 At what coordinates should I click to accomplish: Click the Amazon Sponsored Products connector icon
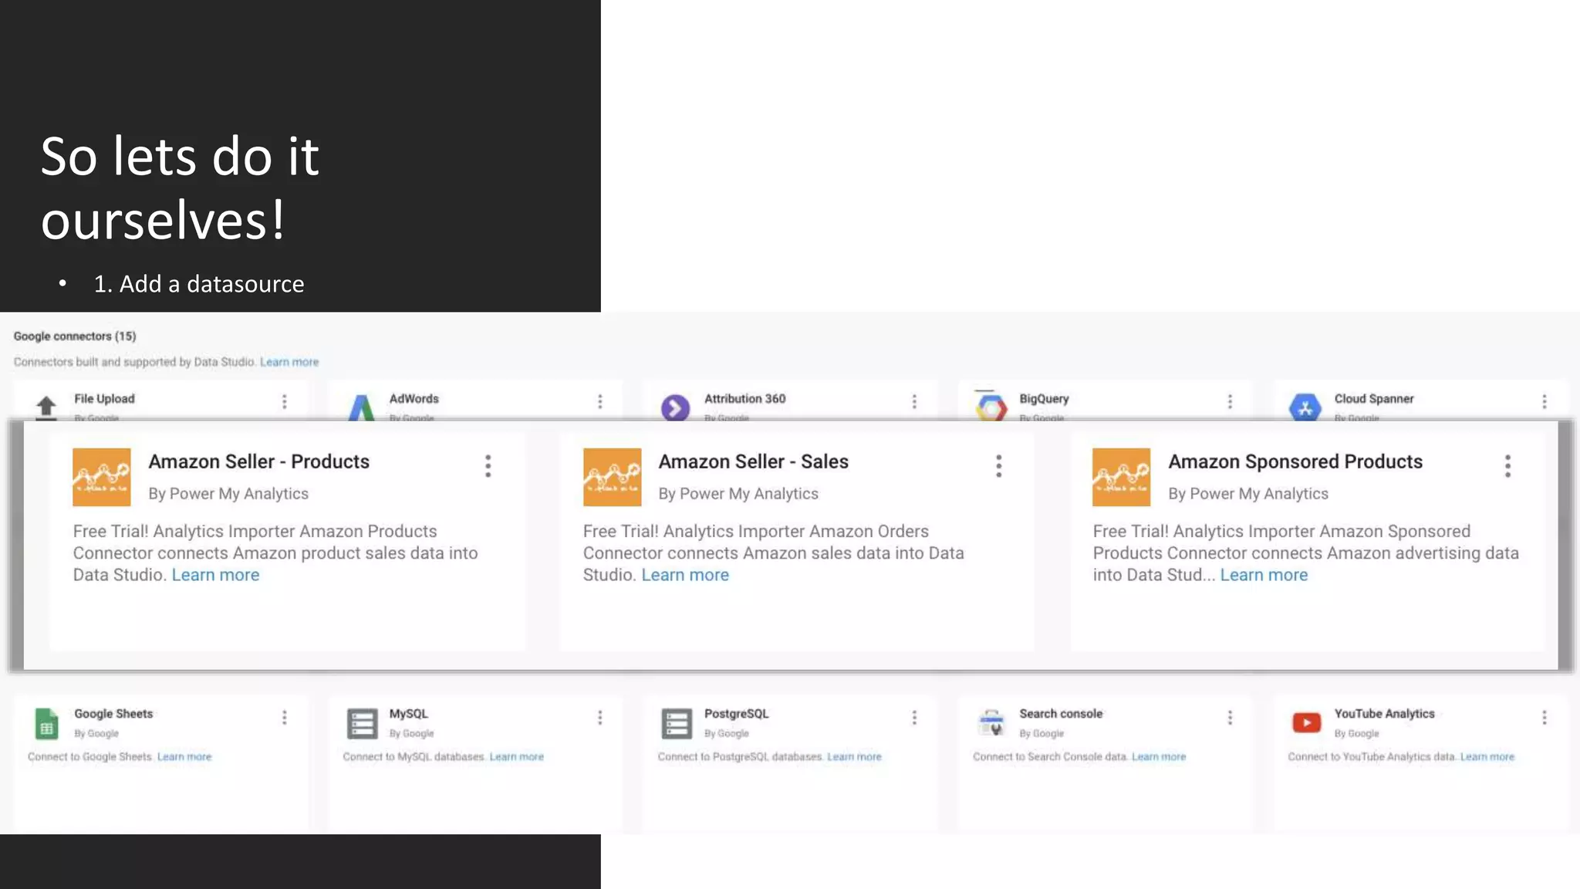(x=1121, y=477)
